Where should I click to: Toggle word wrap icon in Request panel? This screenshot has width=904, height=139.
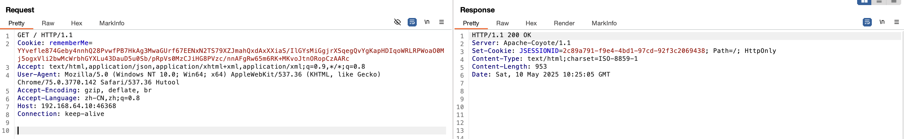click(412, 22)
